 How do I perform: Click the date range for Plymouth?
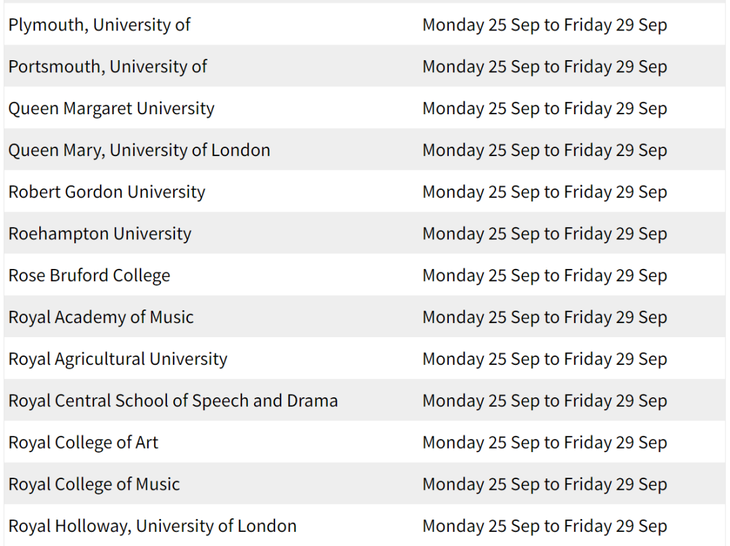point(545,25)
